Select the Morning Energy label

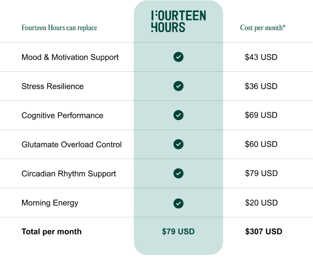(50, 203)
